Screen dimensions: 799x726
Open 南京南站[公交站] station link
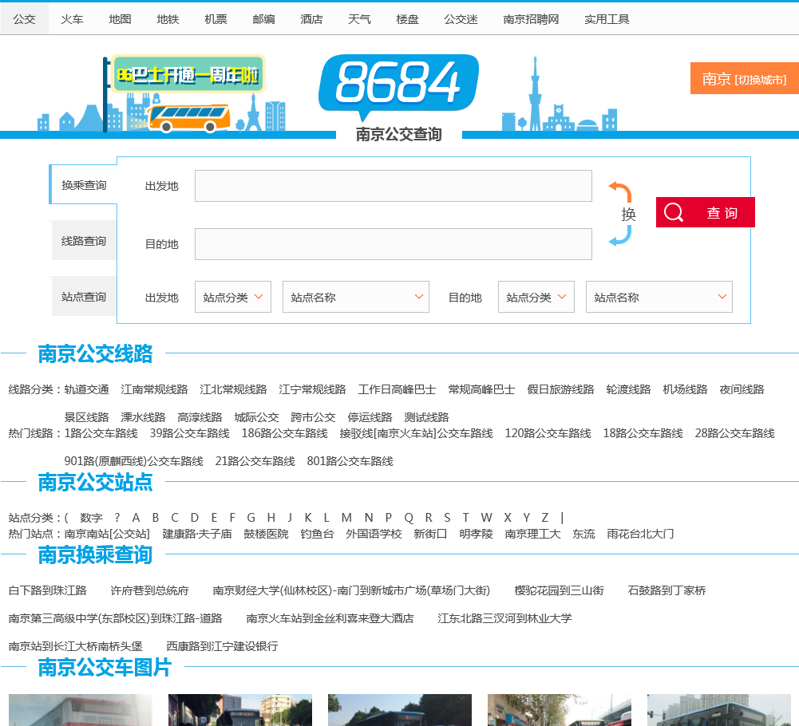[107, 534]
